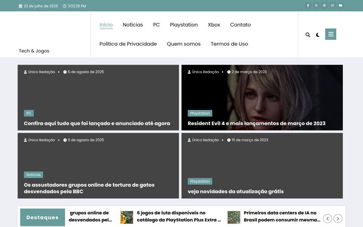Click date on tortura de gatos card
Viewport: 363px width, 227px height.
pos(84,140)
